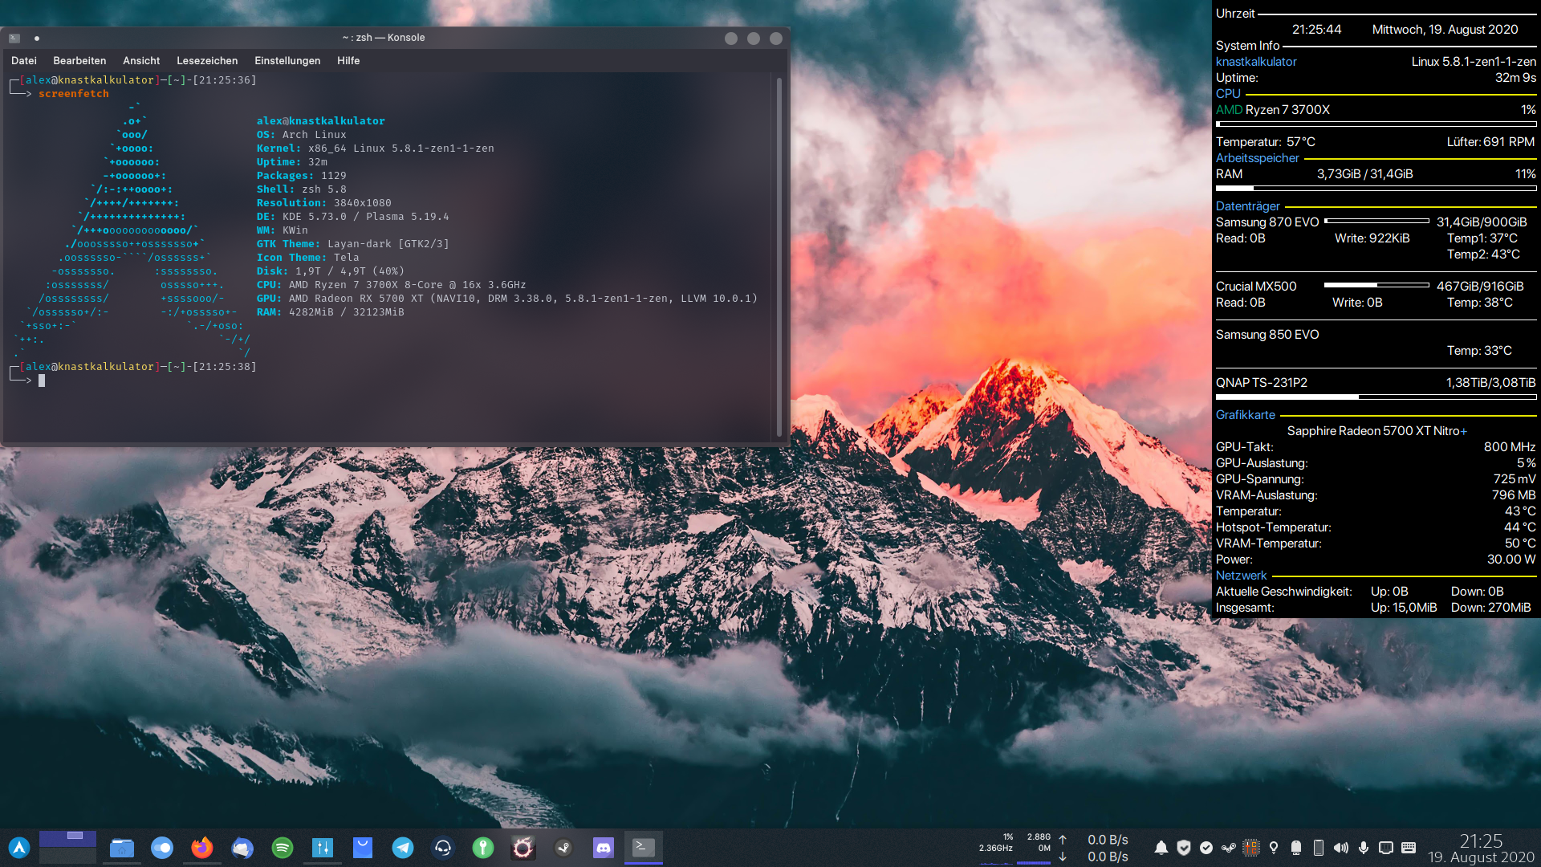
Task: Open the volume mixer taskbar icon
Action: pos(323,848)
